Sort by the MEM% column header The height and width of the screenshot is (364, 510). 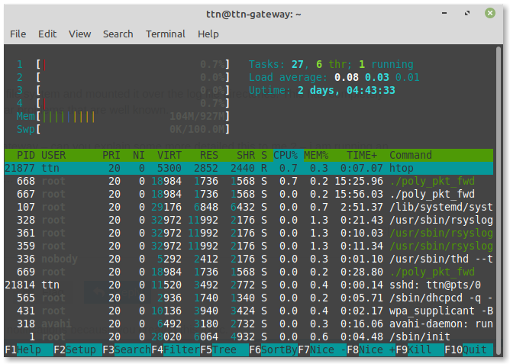coord(316,156)
